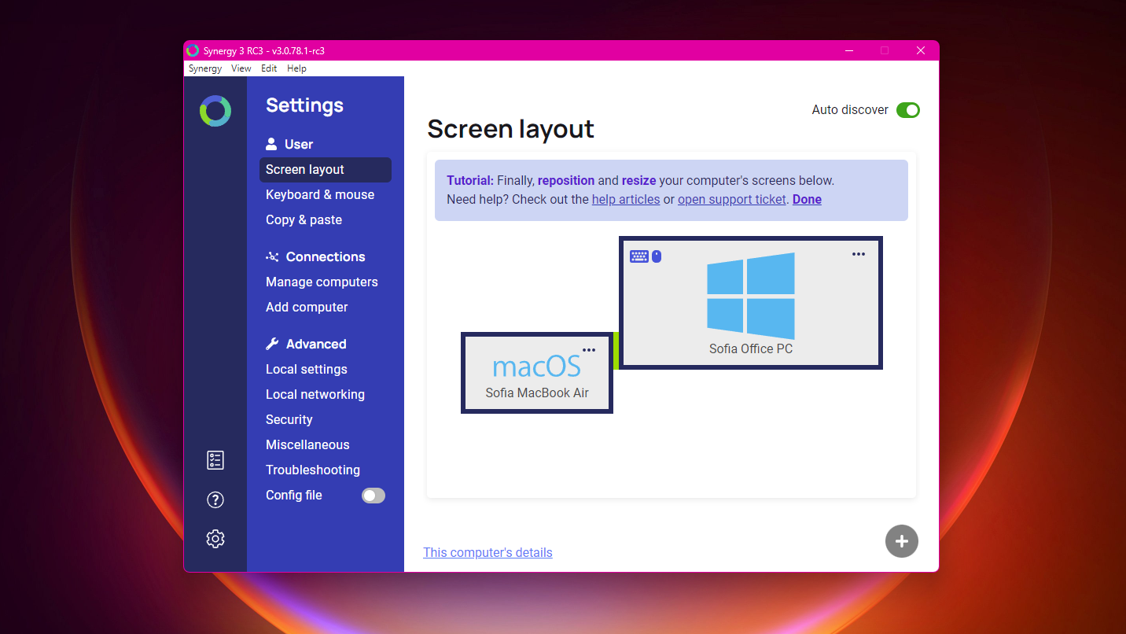Open the Synergy menu
This screenshot has width=1126, height=634.
(x=205, y=68)
